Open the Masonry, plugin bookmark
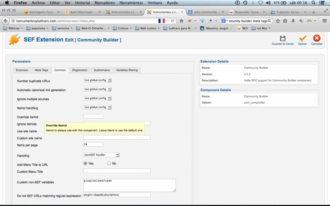The width and height of the screenshot is (330, 206). coord(216,28)
